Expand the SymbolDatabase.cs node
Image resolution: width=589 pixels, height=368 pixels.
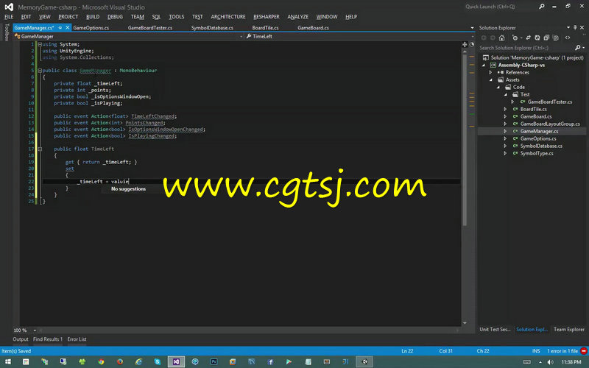pyautogui.click(x=505, y=146)
